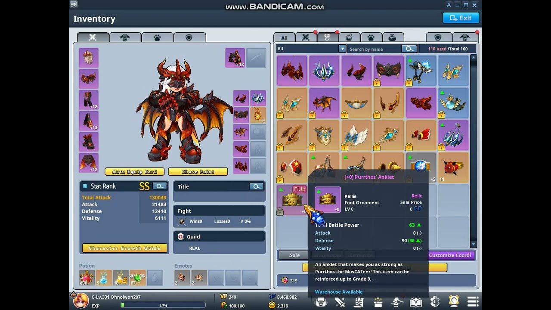551x310 pixels.
Task: Select the red claw gauntlets inventory item
Action: 421,103
